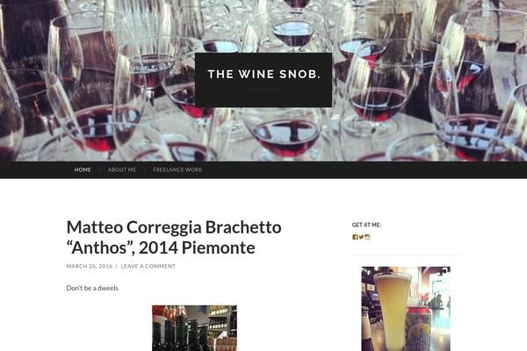
Task: View the beer glass sidebar photo
Action: (x=406, y=309)
